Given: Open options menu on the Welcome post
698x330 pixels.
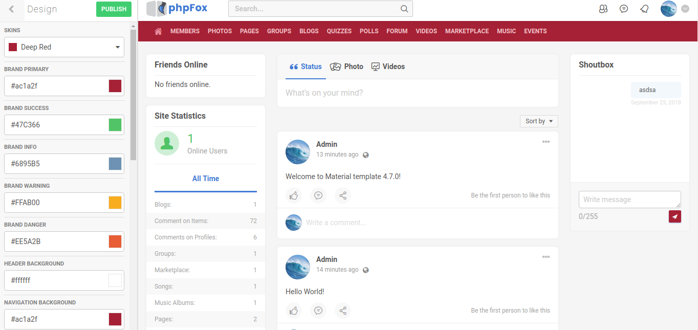Looking at the screenshot, I should point(546,142).
